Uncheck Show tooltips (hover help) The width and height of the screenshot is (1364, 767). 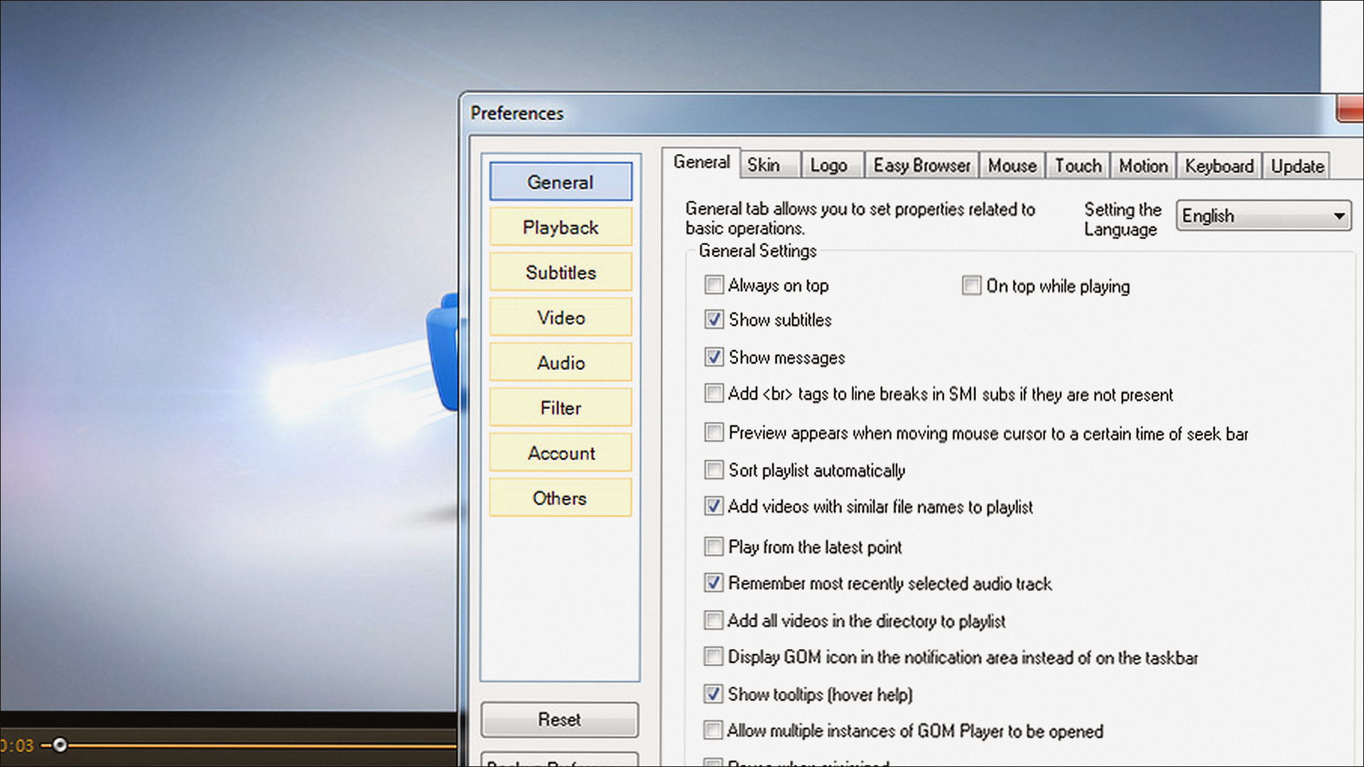pos(714,693)
